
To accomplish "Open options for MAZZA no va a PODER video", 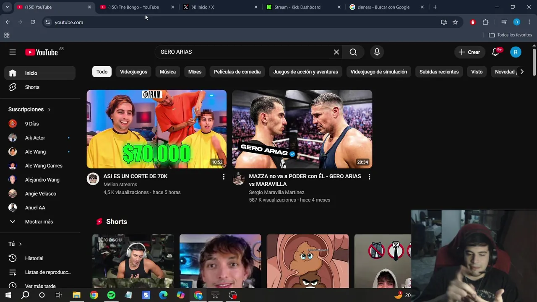I will click(x=369, y=177).
